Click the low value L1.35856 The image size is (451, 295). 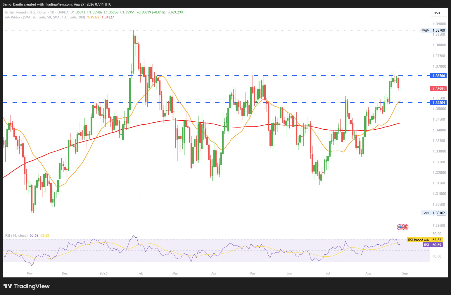pyautogui.click(x=111, y=12)
